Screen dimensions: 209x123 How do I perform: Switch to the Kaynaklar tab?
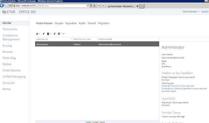click(x=71, y=23)
